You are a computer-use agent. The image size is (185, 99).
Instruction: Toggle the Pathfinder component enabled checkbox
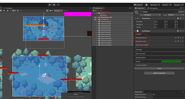[x=140, y=31]
